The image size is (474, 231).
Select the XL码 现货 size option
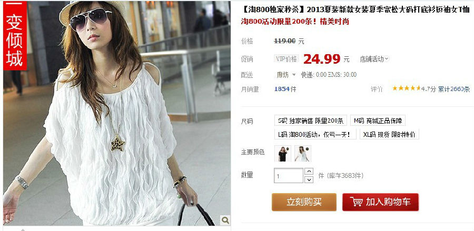point(389,134)
